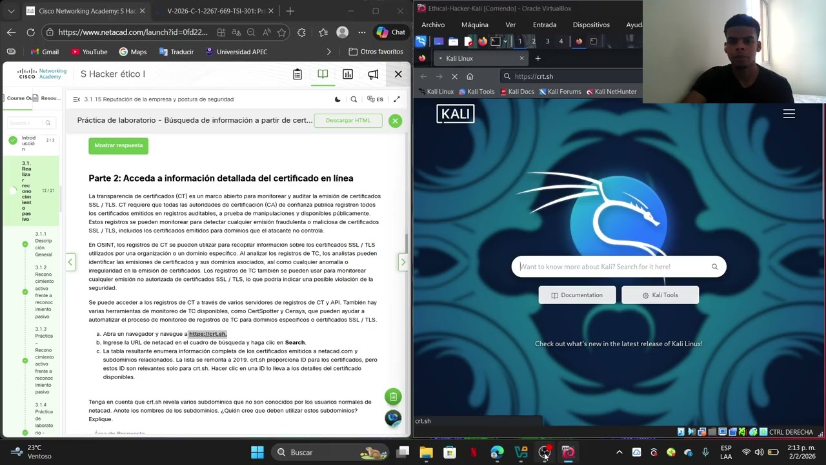
Task: Open a new Edge tab
Action: coord(290,11)
